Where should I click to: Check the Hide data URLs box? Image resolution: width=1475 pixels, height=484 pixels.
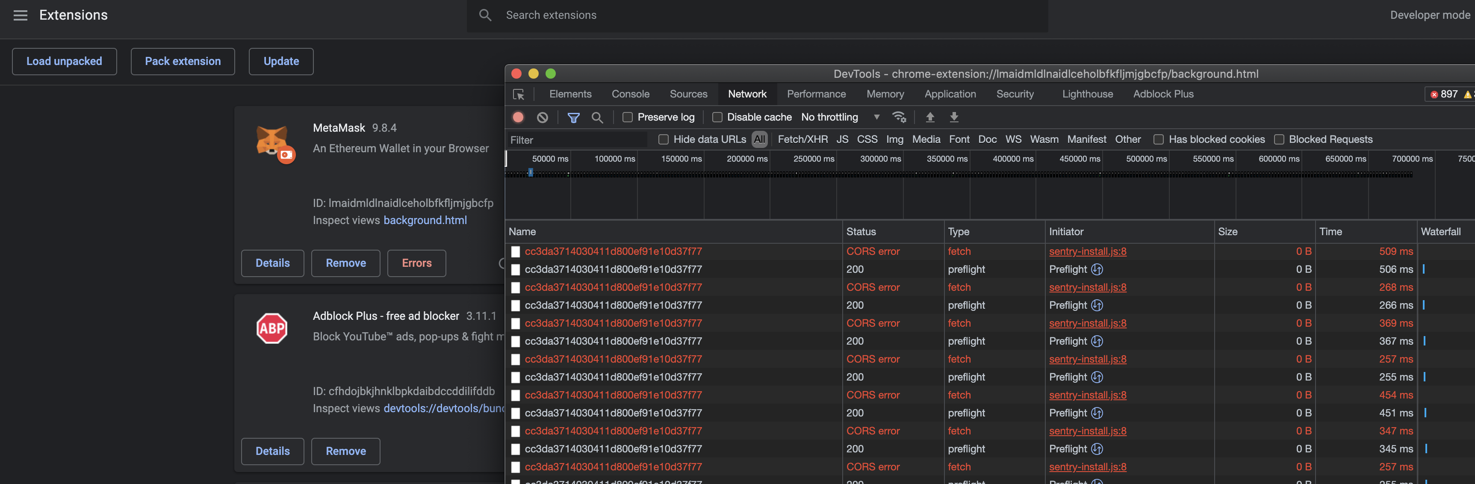click(x=663, y=139)
